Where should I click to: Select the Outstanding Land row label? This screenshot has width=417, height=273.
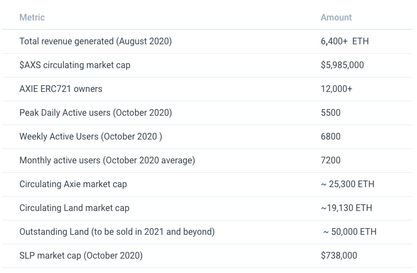coord(117,232)
